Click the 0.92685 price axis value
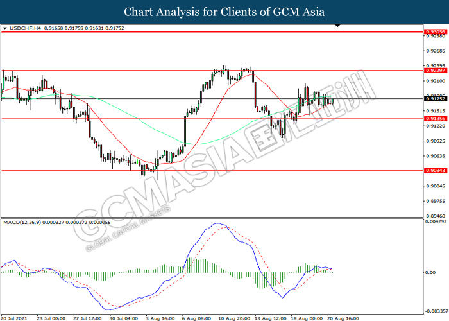This screenshot has height=321, width=449. 436,51
